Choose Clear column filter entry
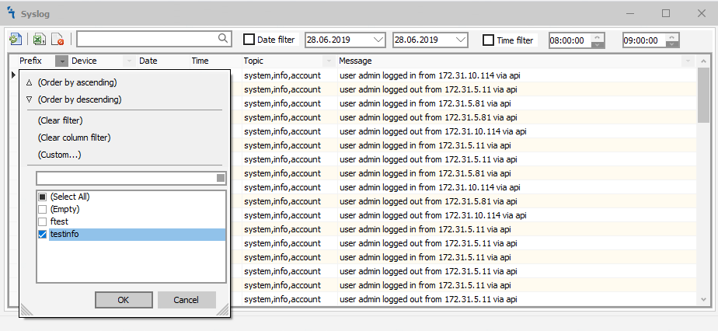Image resolution: width=718 pixels, height=331 pixels. [74, 138]
